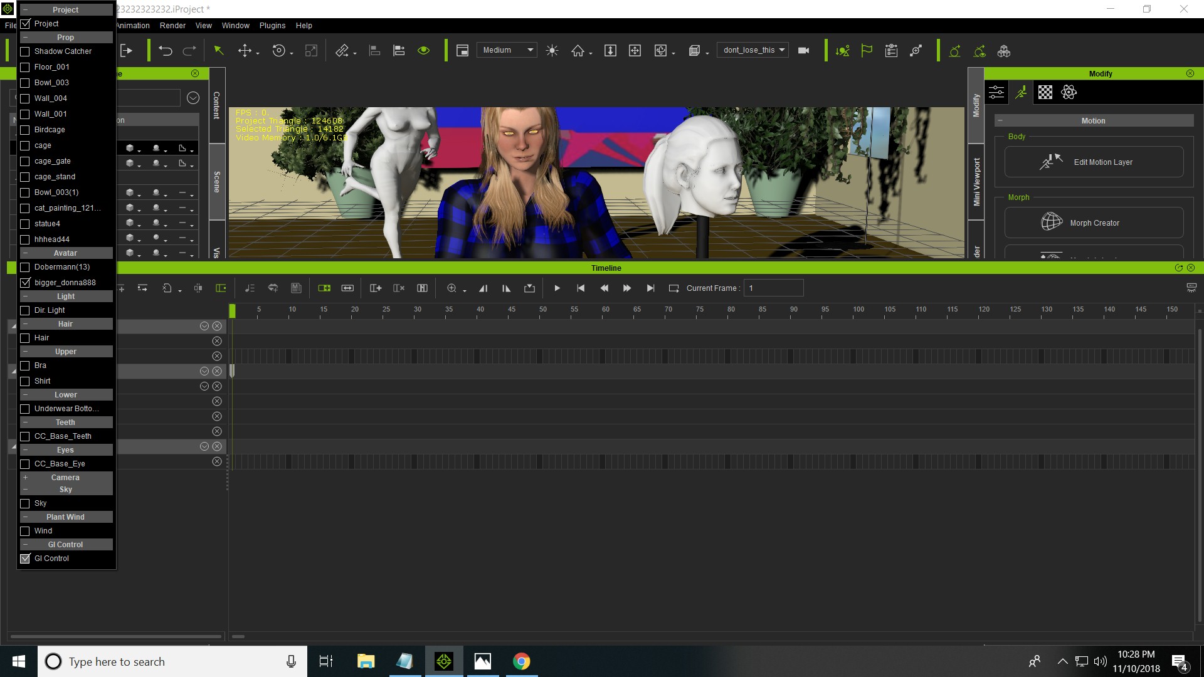Collapse the Prop group header

point(66,38)
